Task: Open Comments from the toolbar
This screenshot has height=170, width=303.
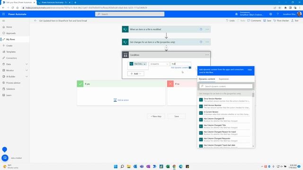Action: (x=254, y=21)
